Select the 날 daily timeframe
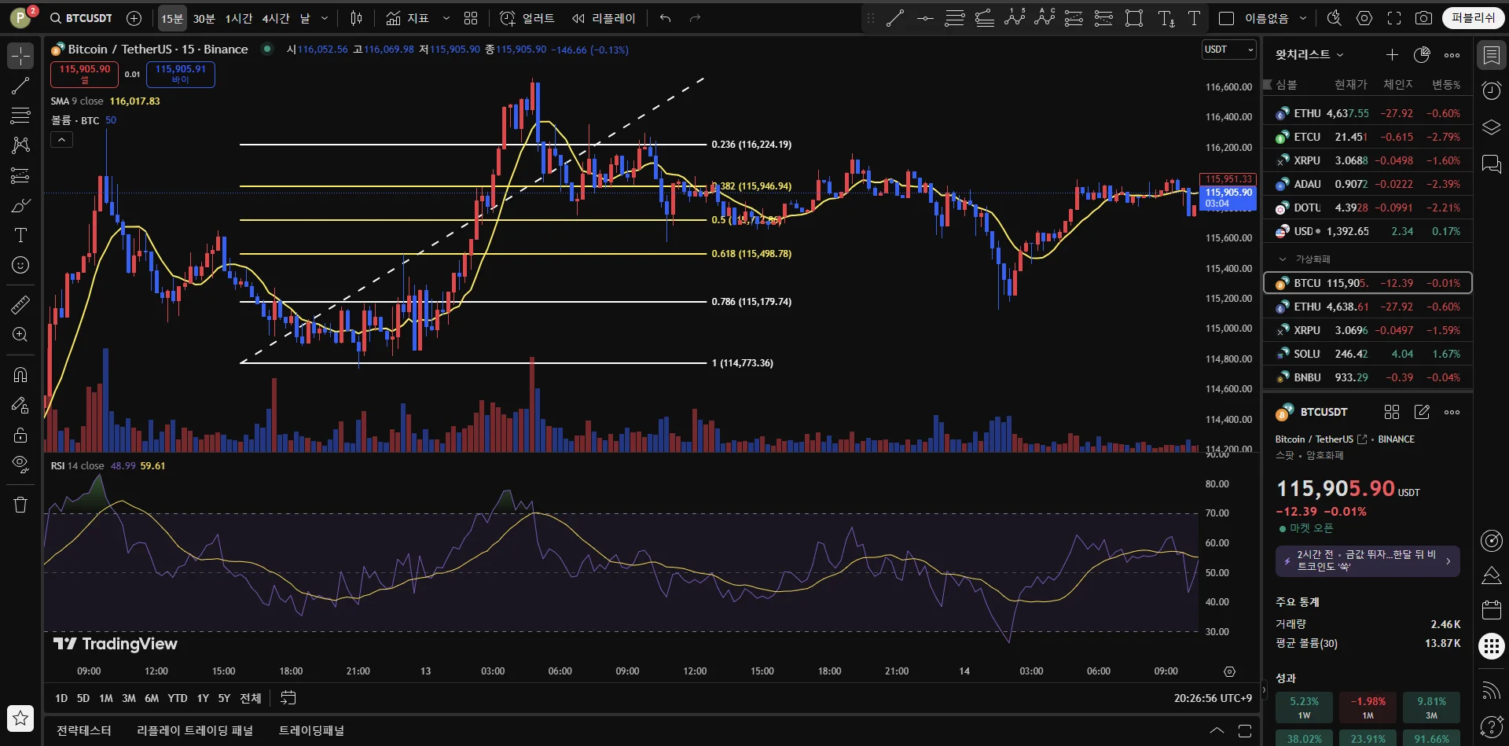1509x746 pixels. (305, 18)
